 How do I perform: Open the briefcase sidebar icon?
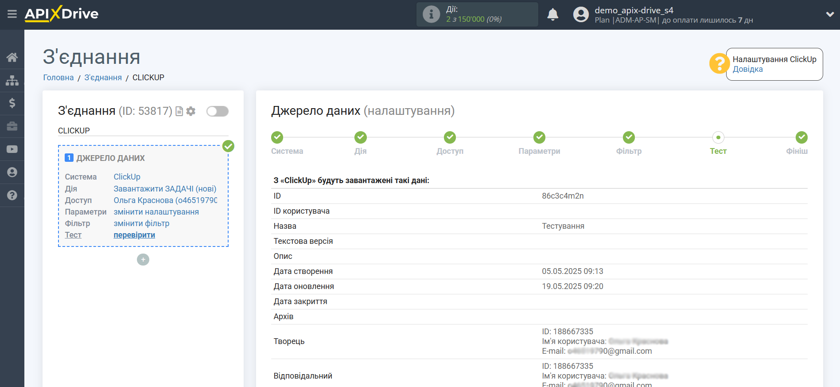pos(12,126)
